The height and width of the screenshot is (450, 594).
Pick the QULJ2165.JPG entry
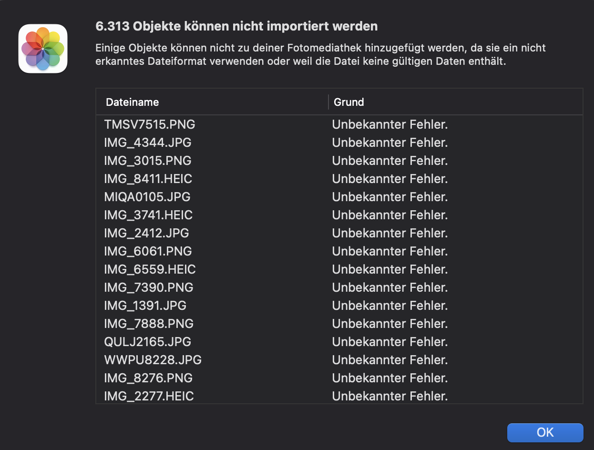coord(147,342)
